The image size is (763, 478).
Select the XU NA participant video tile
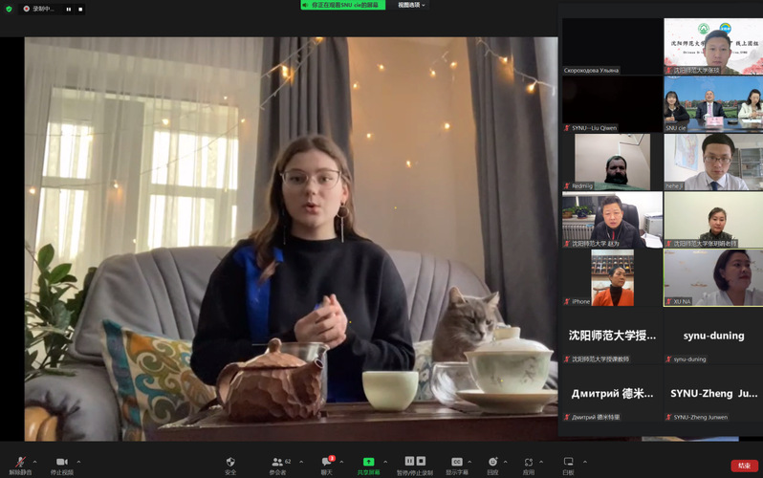713,278
